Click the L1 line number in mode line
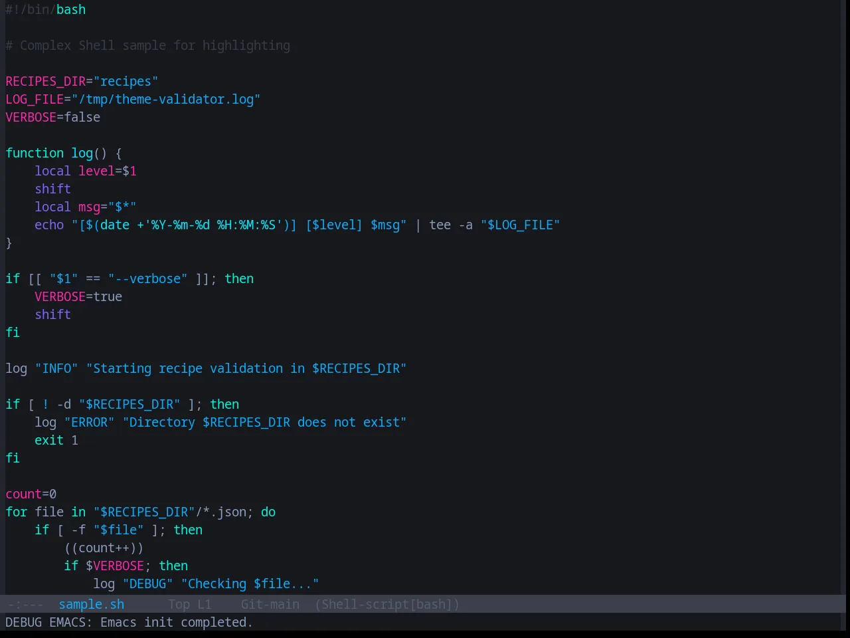 pos(204,604)
